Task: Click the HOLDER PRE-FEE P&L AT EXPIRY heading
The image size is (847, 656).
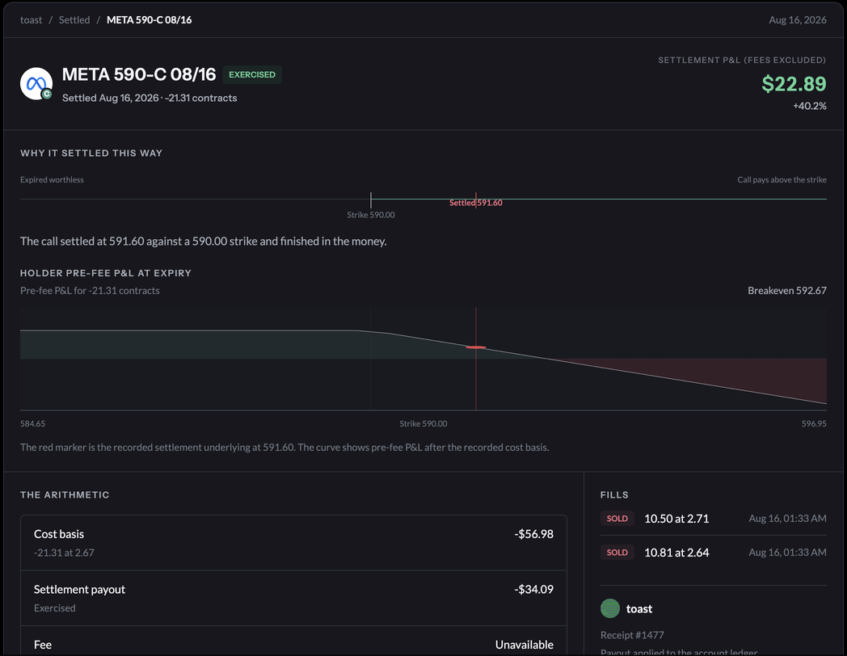Action: tap(106, 273)
